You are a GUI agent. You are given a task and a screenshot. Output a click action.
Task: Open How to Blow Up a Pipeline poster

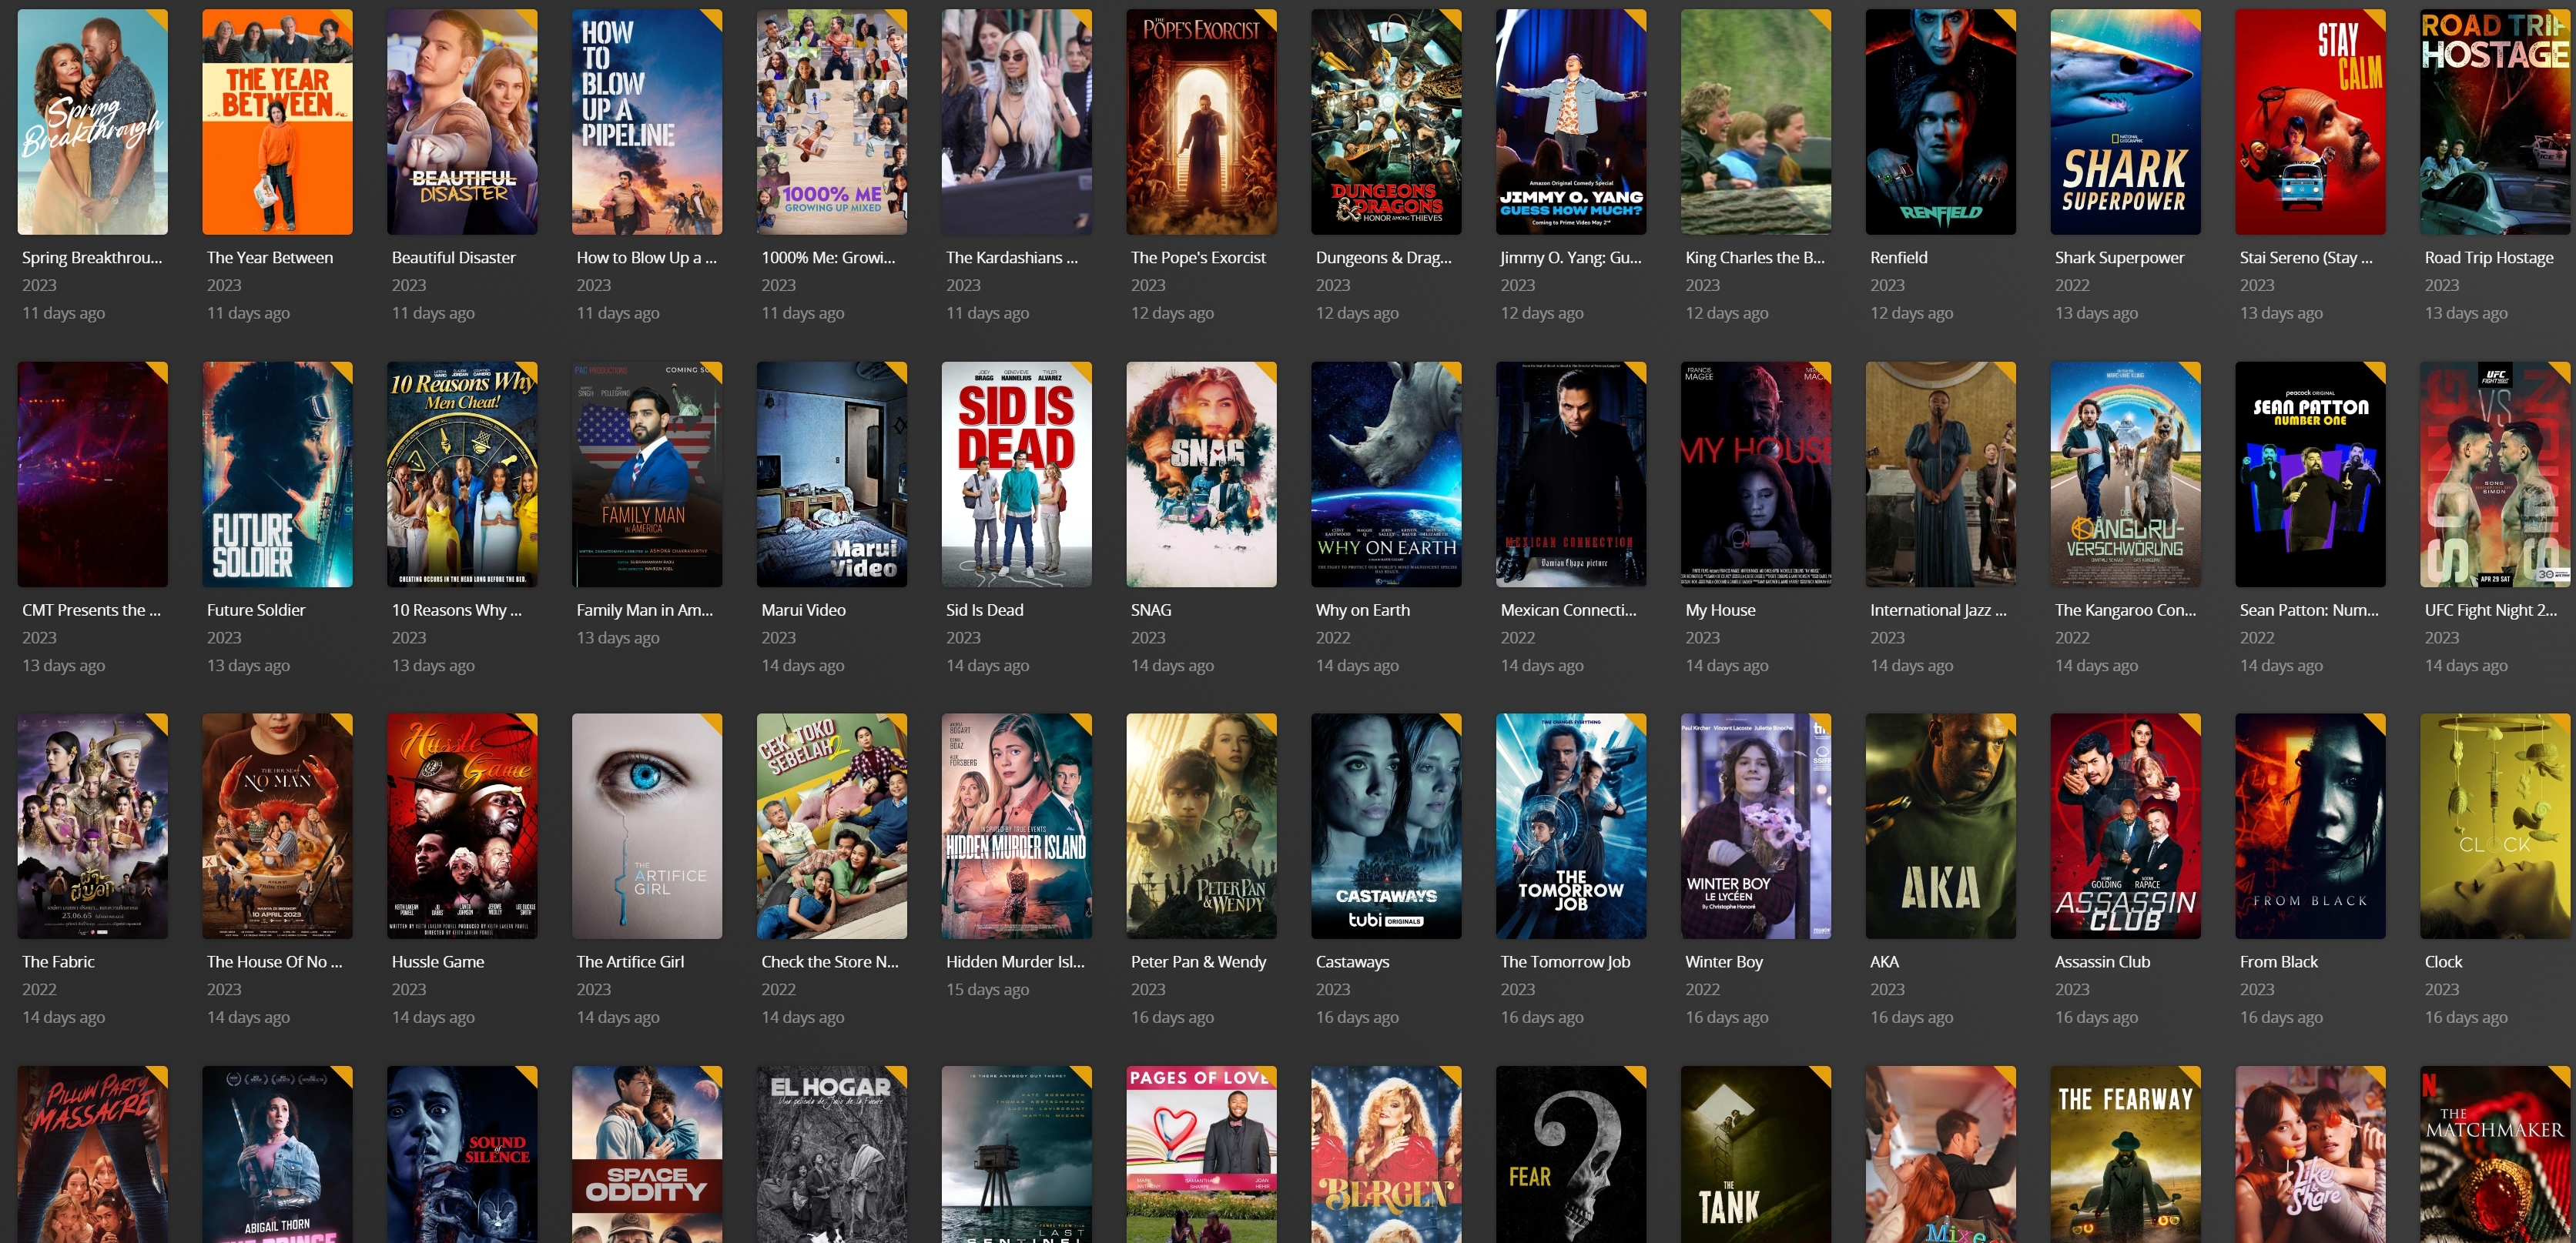(x=647, y=122)
